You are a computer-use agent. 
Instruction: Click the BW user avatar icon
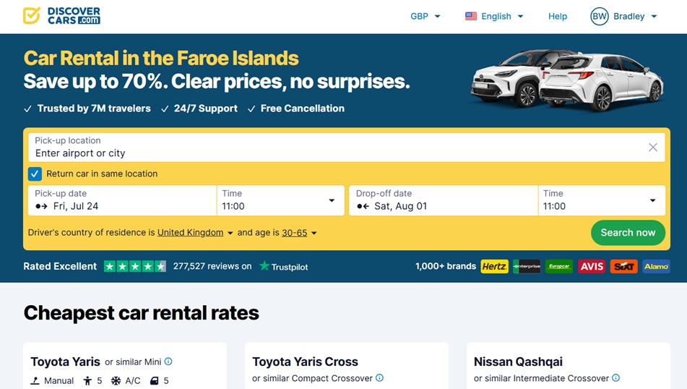click(600, 16)
